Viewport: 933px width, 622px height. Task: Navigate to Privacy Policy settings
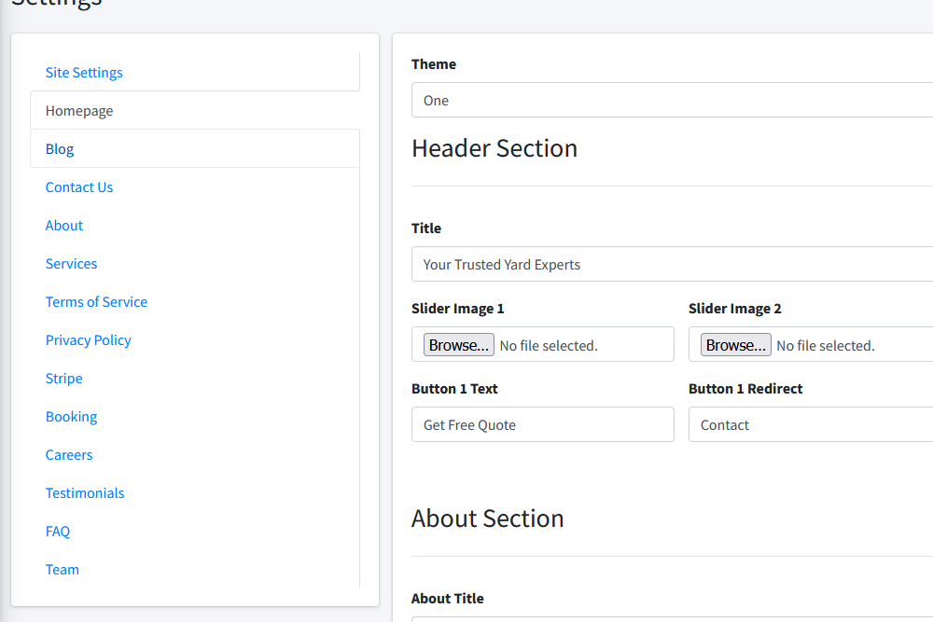point(89,340)
